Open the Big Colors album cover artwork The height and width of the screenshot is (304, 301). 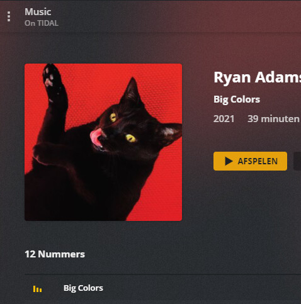[103, 142]
